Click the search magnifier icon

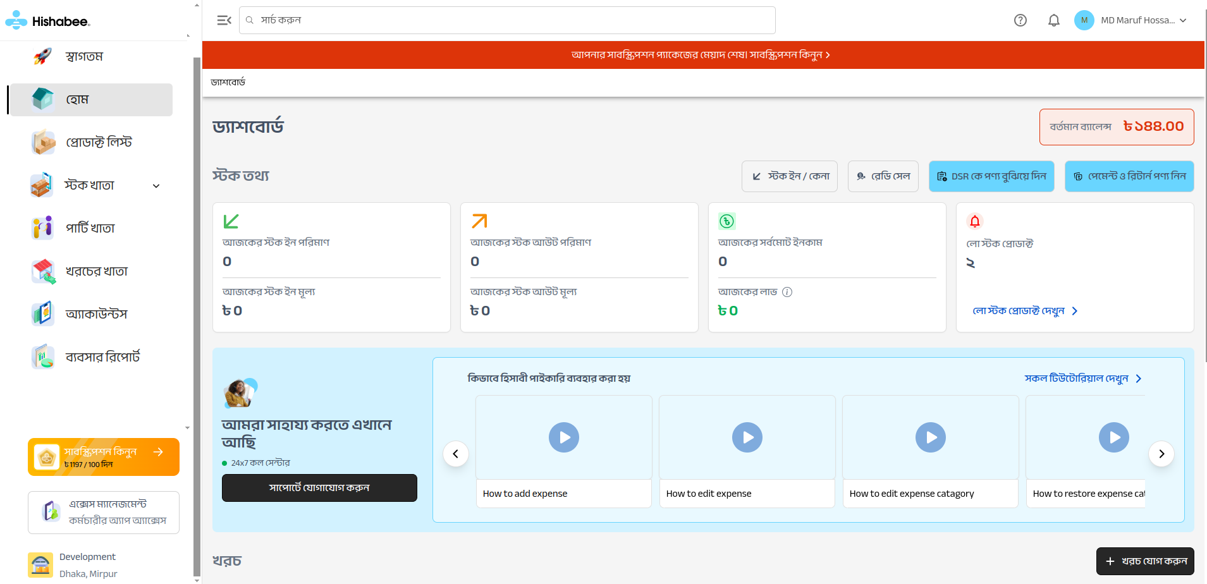pos(250,20)
